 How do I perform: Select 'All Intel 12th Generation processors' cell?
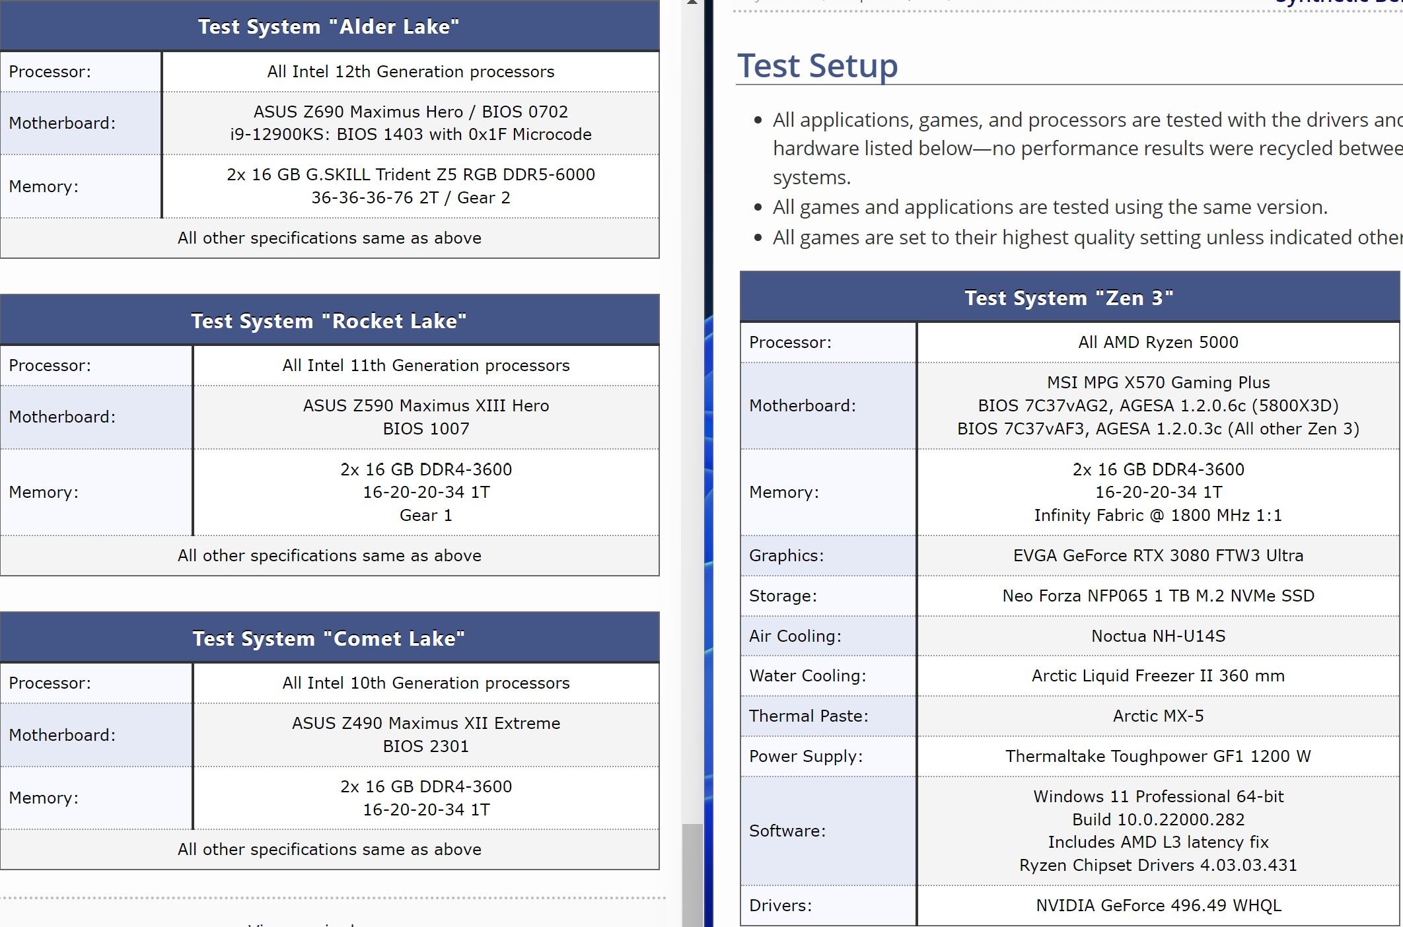[411, 71]
